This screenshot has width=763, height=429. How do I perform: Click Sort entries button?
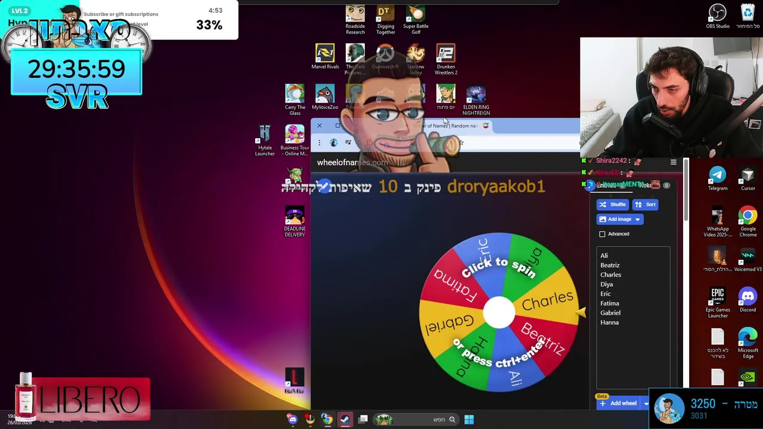pyautogui.click(x=645, y=204)
